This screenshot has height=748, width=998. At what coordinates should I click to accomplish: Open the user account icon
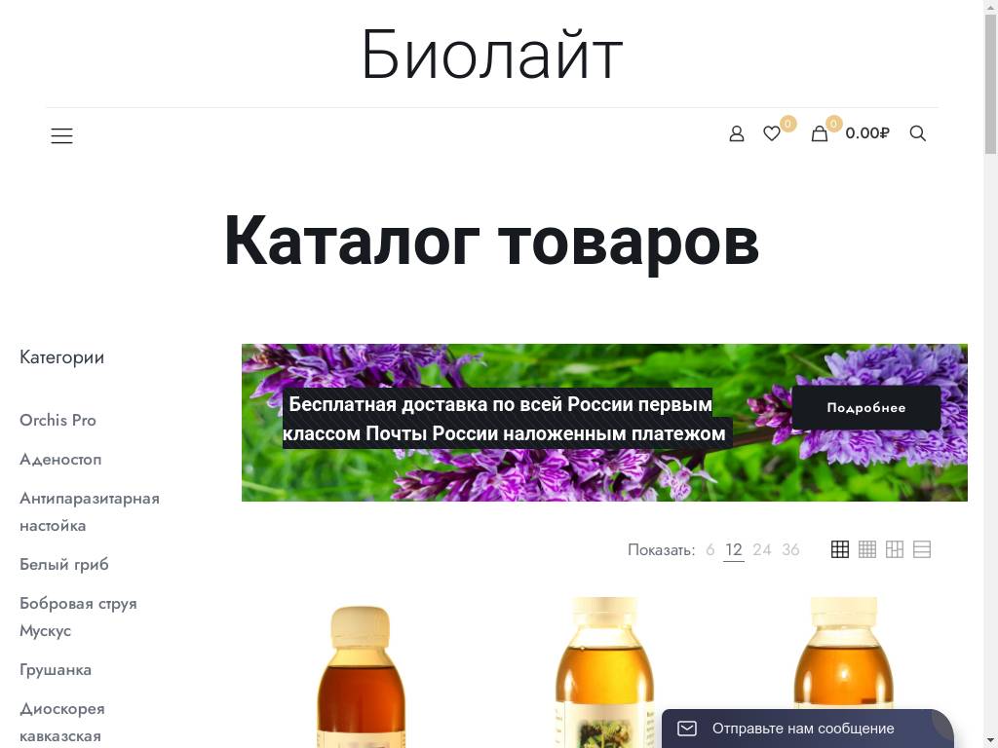pyautogui.click(x=737, y=133)
